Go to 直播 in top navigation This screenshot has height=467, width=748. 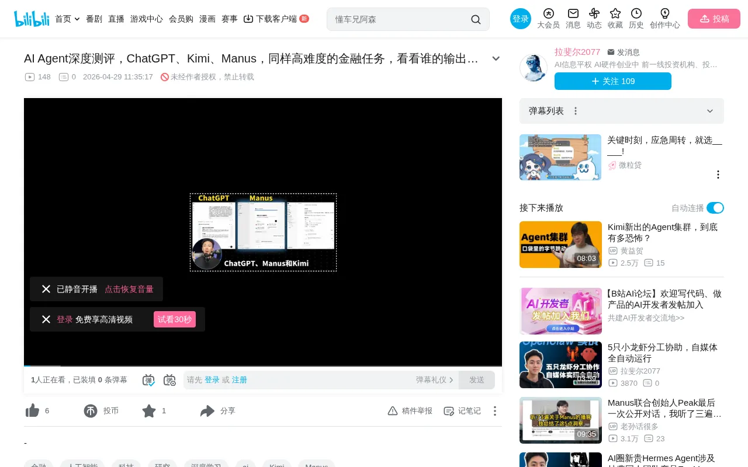(116, 19)
